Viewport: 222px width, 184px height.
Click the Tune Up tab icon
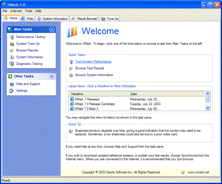tap(103, 19)
